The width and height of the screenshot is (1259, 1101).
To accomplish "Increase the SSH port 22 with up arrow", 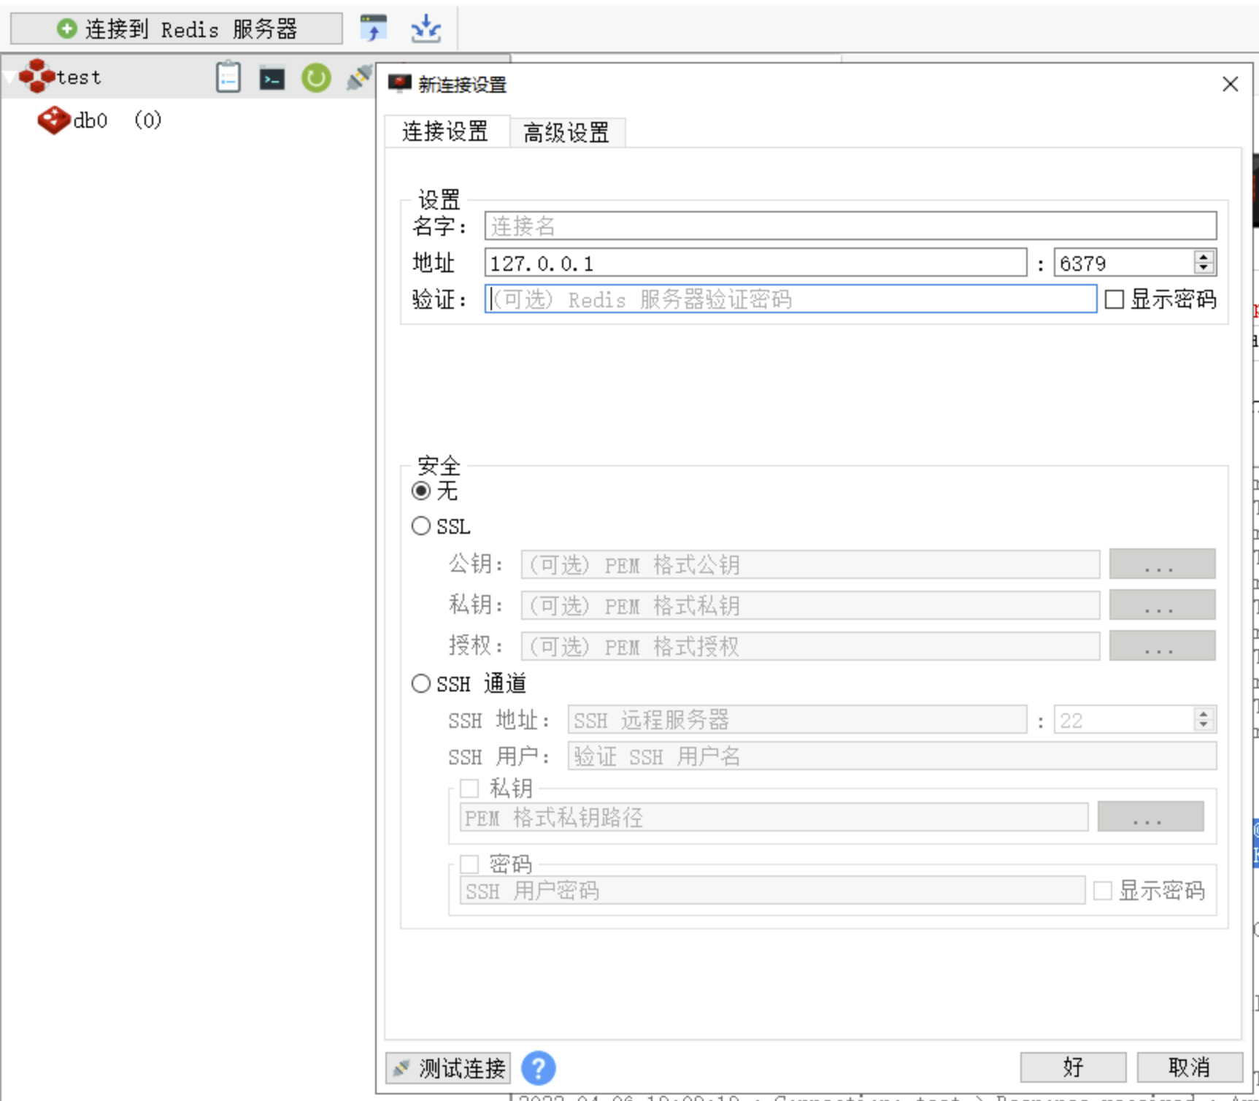I will click(1204, 713).
